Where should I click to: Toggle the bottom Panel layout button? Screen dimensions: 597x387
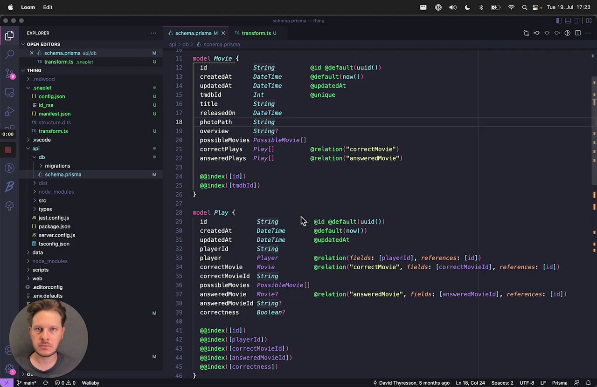[568, 20]
